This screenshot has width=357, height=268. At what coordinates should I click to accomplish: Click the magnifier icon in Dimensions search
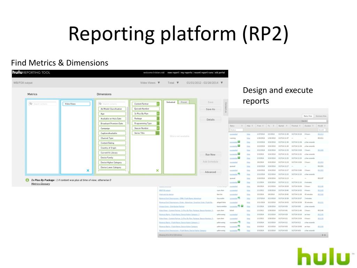(100, 104)
